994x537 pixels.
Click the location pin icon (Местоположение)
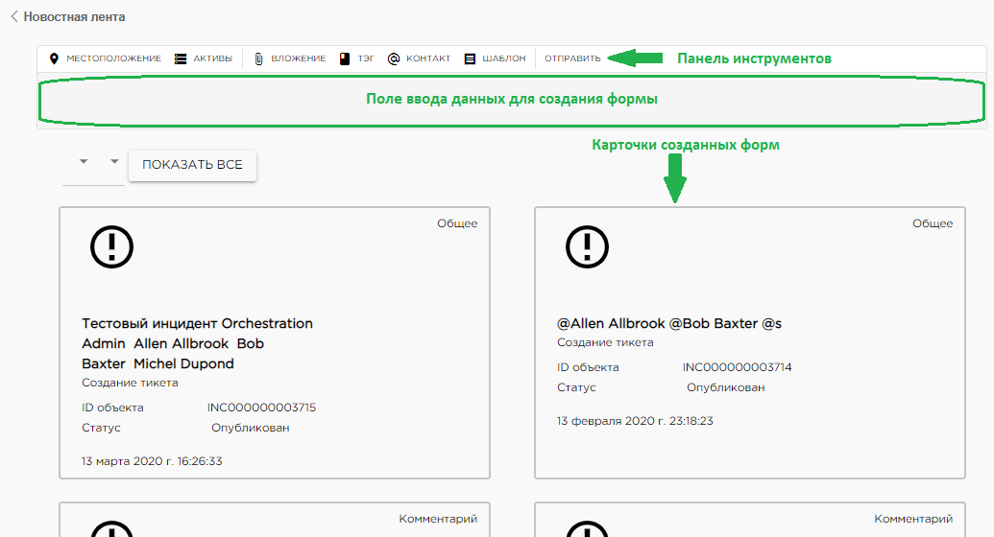click(x=54, y=58)
